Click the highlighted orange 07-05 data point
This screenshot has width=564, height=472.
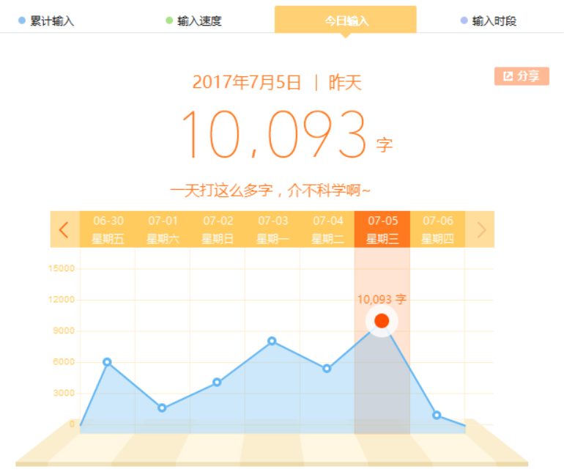pos(382,320)
